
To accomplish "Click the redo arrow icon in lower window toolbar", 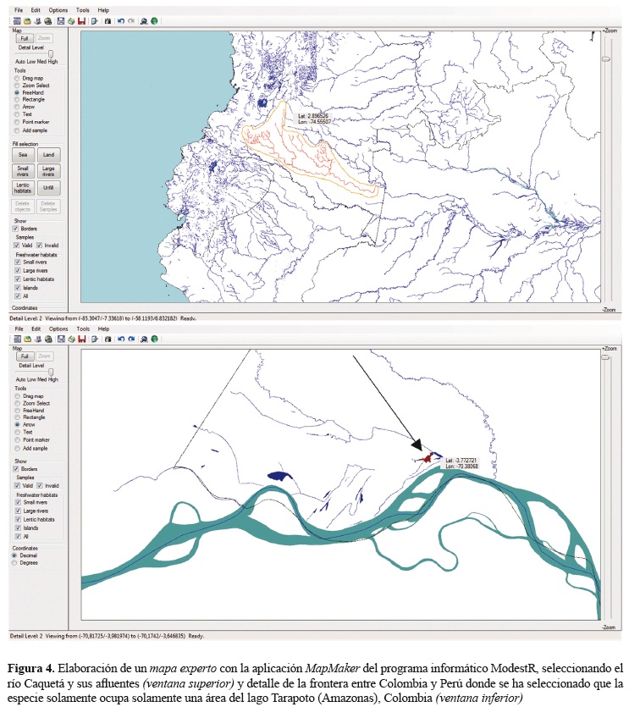I will [130, 339].
